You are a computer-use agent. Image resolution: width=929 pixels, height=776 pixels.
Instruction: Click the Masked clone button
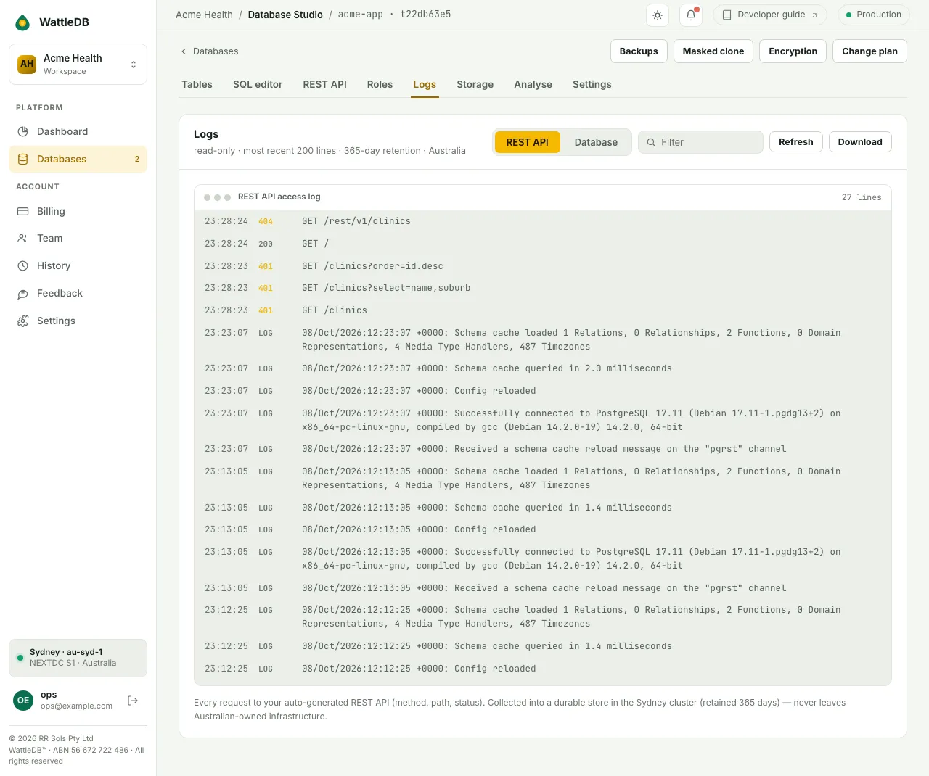coord(713,51)
